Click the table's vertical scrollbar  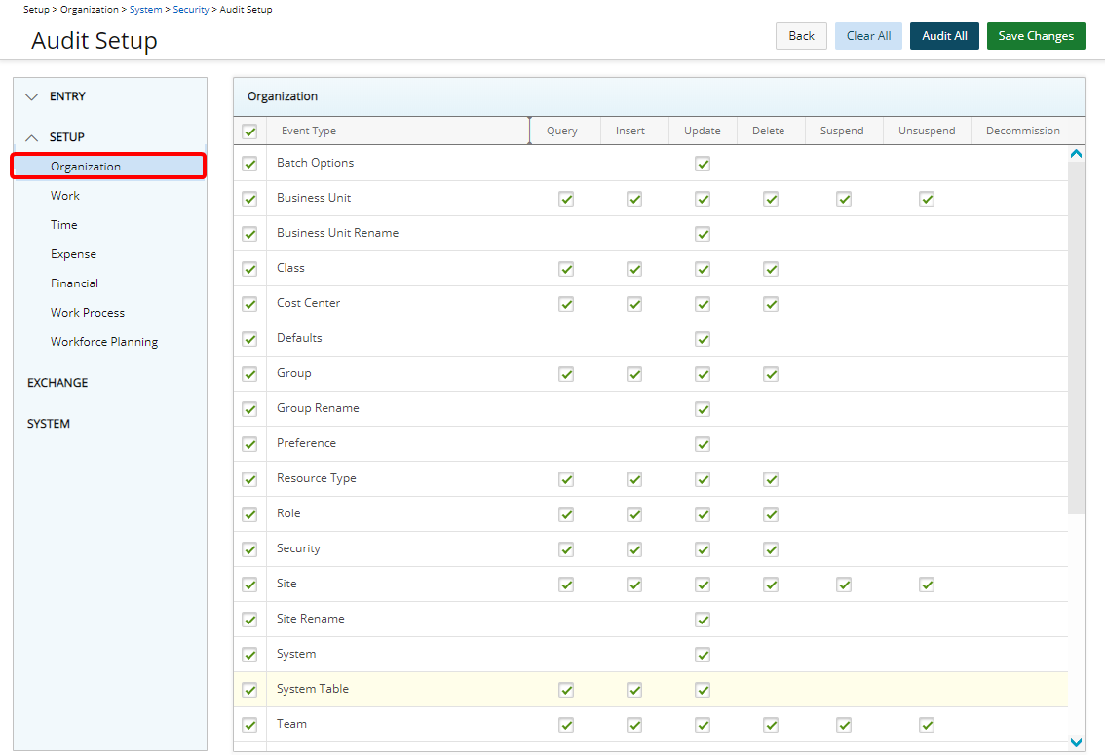click(x=1076, y=336)
